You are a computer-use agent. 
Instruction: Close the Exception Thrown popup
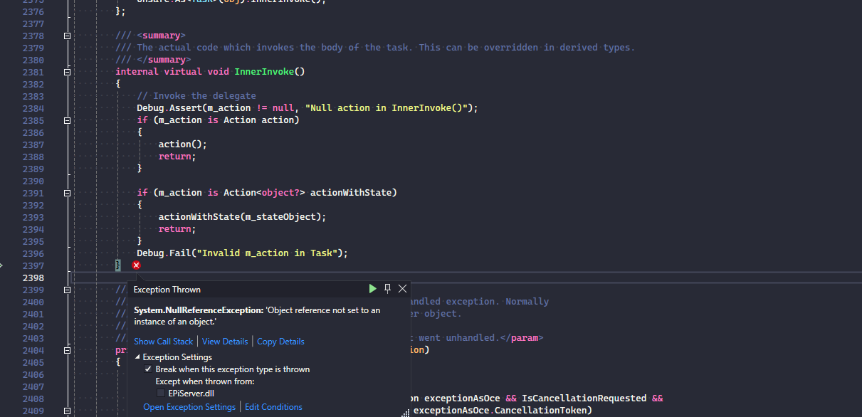(402, 289)
